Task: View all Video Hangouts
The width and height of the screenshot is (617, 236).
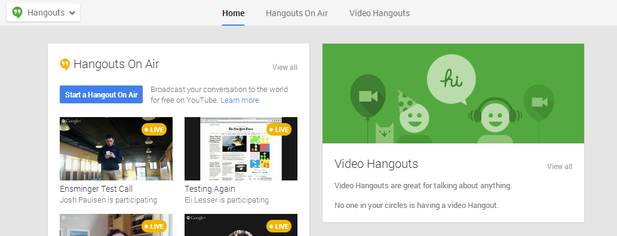Action: tap(560, 166)
